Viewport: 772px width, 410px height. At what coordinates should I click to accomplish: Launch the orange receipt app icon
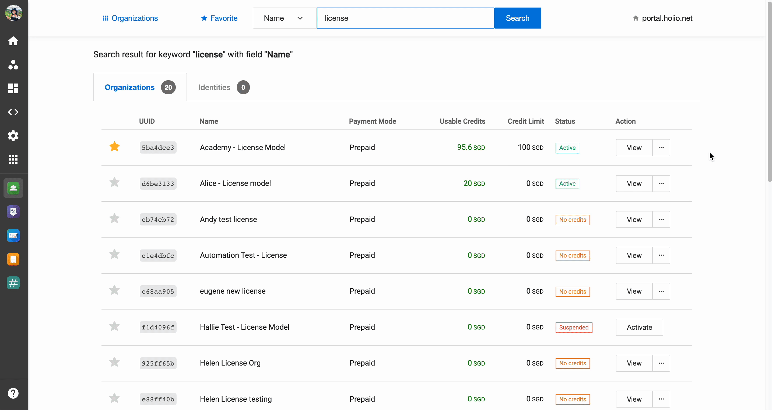13,259
